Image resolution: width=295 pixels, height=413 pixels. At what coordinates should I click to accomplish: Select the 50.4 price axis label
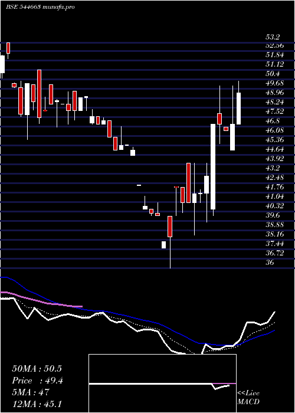click(273, 74)
